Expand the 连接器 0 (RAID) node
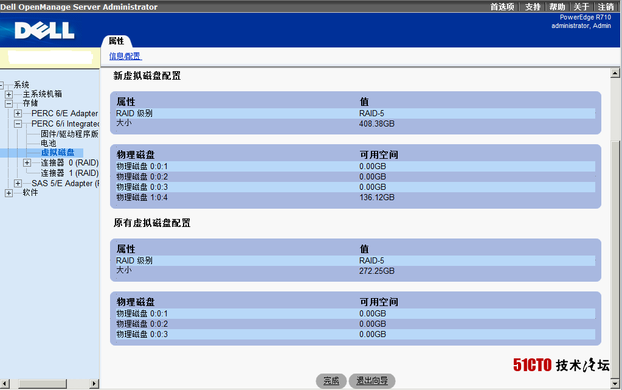This screenshot has width=622, height=390. pos(27,163)
